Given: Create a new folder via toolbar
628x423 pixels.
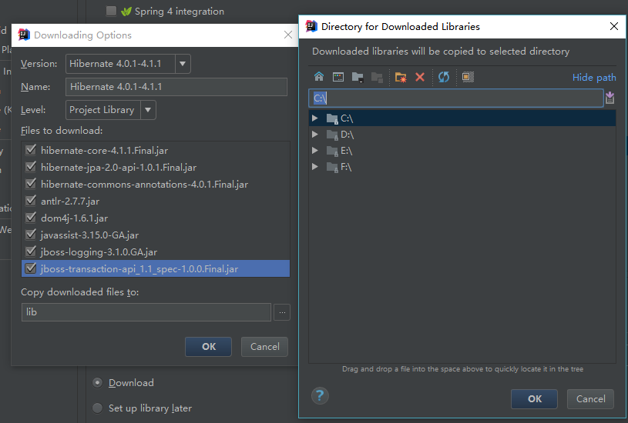Looking at the screenshot, I should pos(400,77).
